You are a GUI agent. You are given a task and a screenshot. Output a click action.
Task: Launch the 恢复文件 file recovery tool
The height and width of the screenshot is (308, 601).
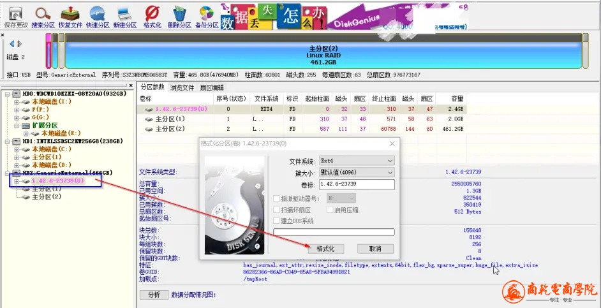tap(70, 16)
